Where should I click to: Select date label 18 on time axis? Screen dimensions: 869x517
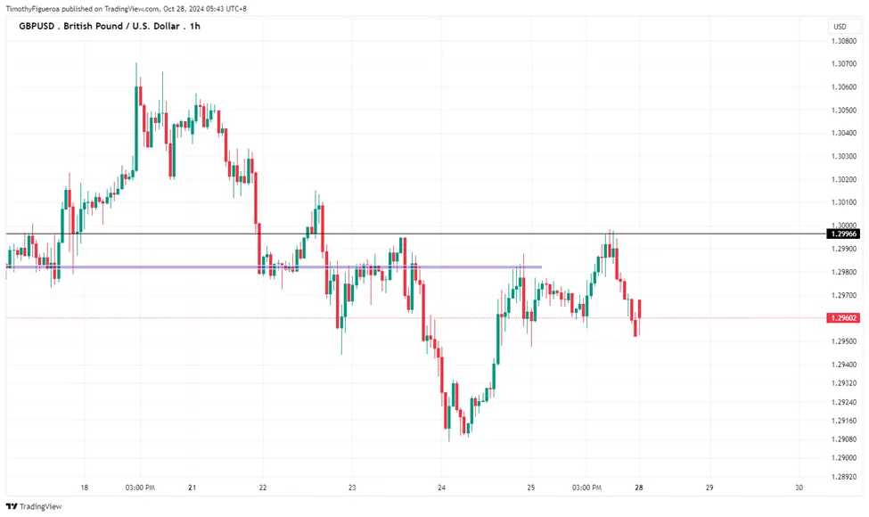[x=85, y=488]
